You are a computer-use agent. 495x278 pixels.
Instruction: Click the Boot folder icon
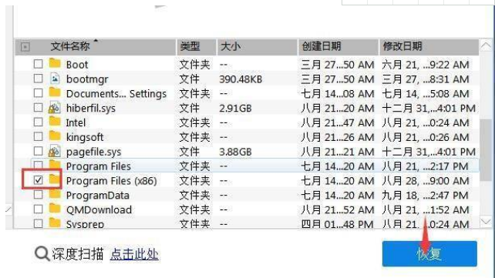point(55,63)
